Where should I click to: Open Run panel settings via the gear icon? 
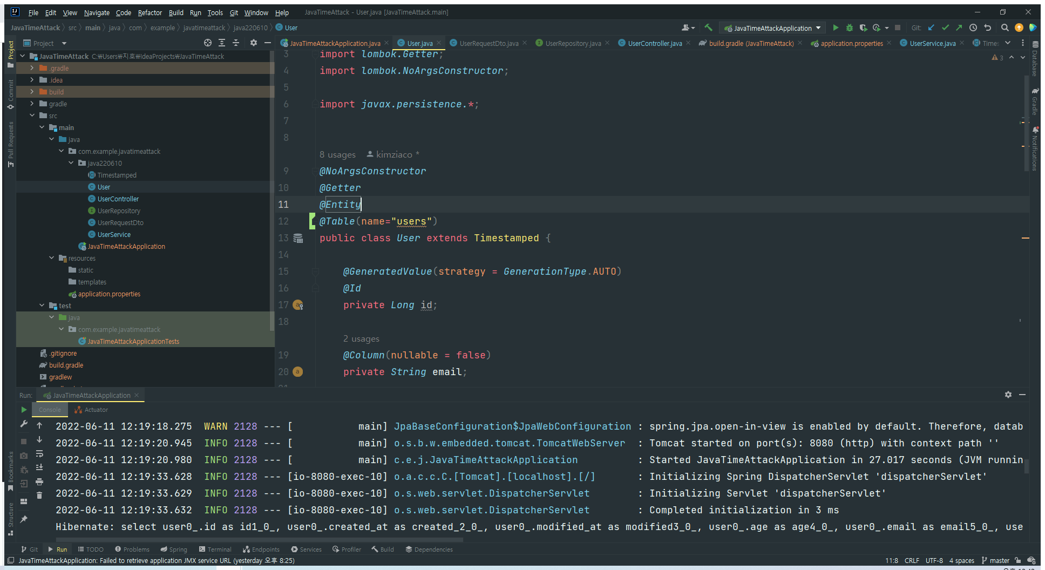1008,395
